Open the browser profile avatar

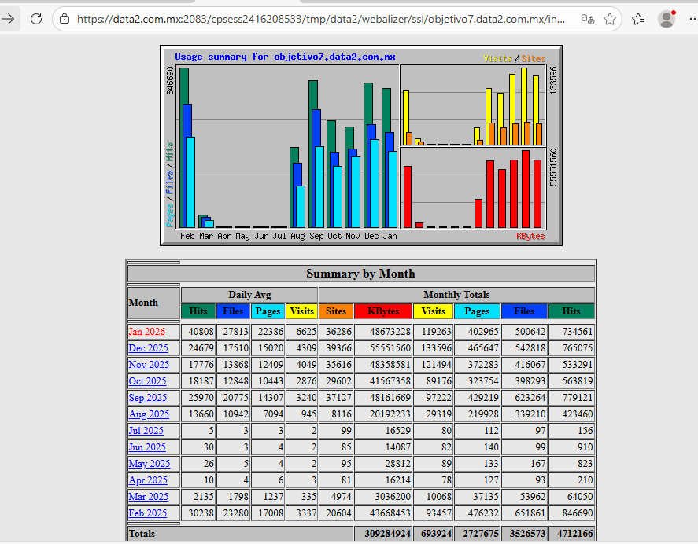pos(667,19)
